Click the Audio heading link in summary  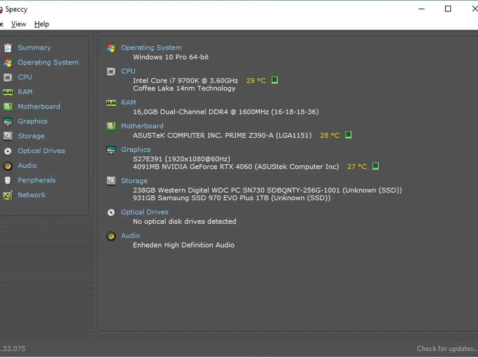pos(130,236)
